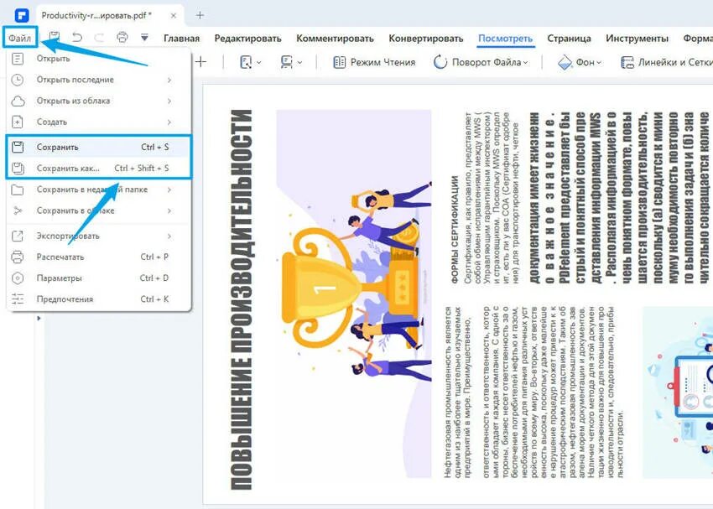Open the page fit dropdown
Viewport: 713px width, 509px height.
click(x=251, y=62)
